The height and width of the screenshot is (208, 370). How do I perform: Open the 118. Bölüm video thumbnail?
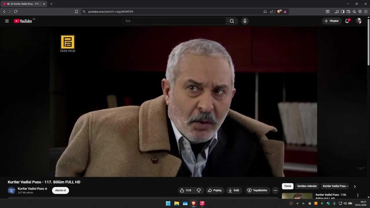297,196
